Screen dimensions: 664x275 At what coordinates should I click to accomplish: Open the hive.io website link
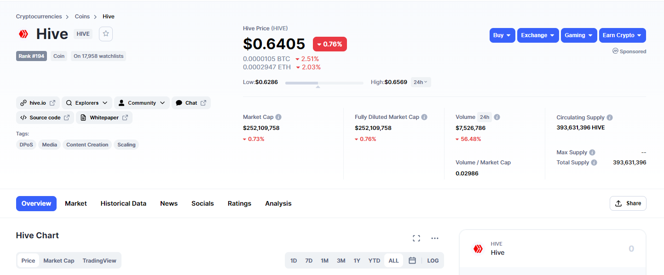click(38, 103)
